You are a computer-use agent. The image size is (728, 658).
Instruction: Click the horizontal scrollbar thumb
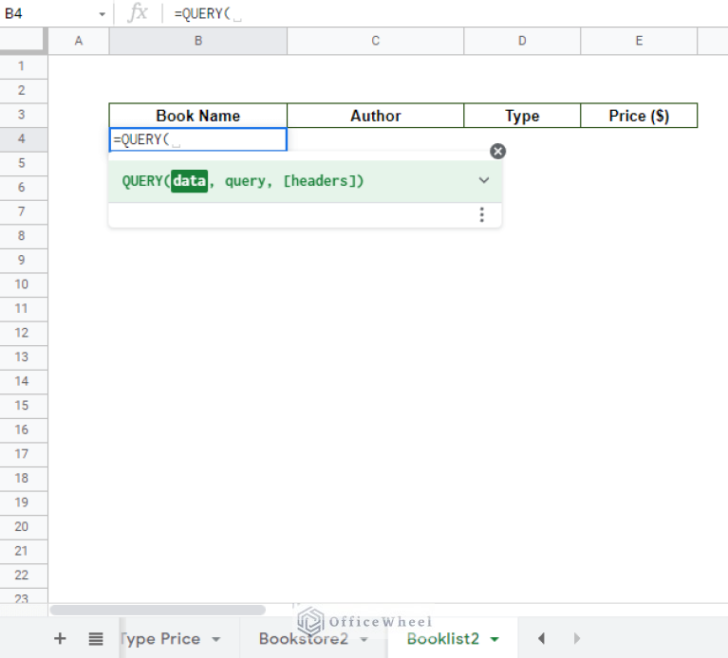pos(158,610)
